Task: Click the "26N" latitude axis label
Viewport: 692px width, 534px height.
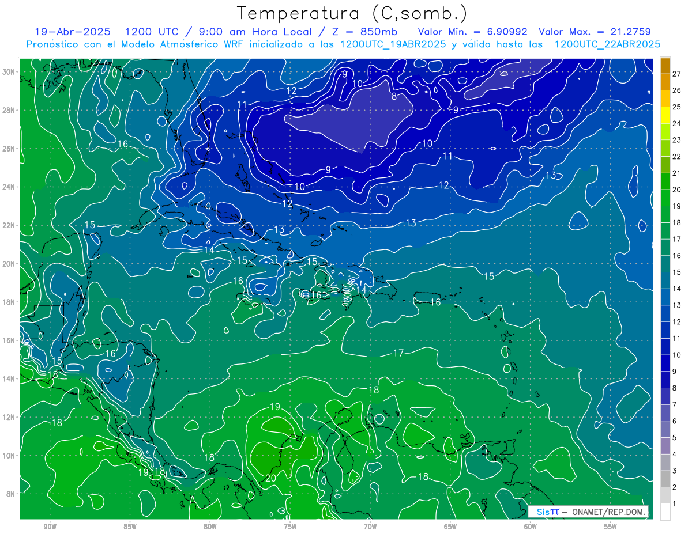Action: click(x=9, y=148)
